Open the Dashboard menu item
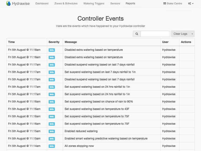Viewport: 201px width, 151px height. pyautogui.click(x=42, y=4)
